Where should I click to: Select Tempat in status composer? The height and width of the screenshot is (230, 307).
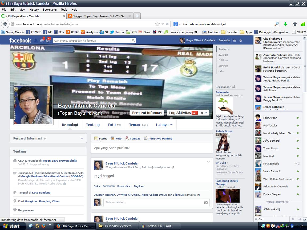pos(132,138)
